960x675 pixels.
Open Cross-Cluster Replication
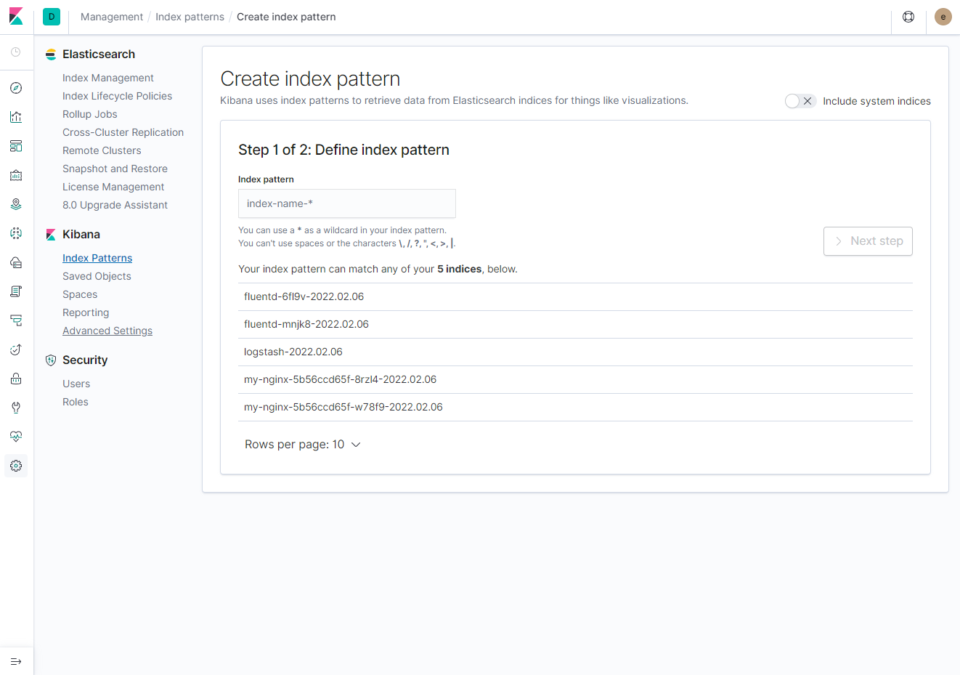[x=123, y=132]
